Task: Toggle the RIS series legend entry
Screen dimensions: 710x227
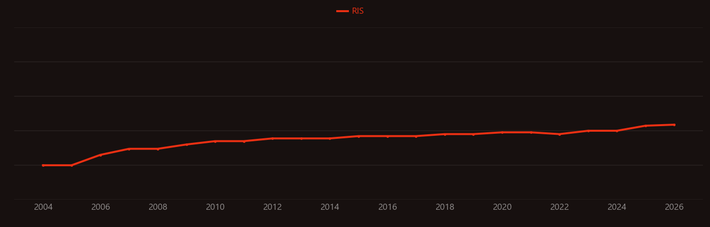Action: pyautogui.click(x=350, y=11)
